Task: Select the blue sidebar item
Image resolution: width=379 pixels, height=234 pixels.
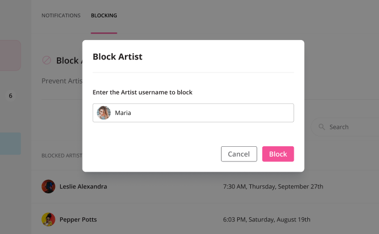Action: pyautogui.click(x=10, y=144)
